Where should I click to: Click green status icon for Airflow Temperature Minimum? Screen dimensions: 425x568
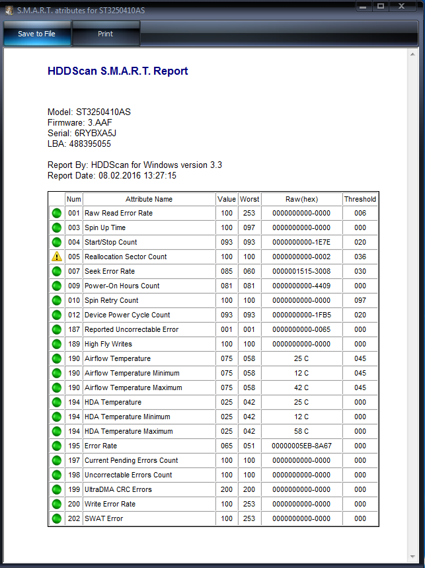pyautogui.click(x=57, y=373)
